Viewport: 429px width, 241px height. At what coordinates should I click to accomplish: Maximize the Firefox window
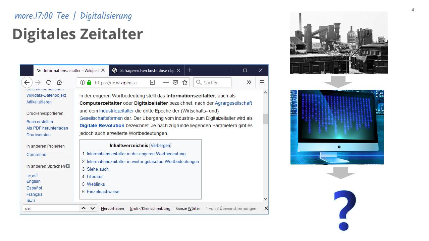[245, 70]
